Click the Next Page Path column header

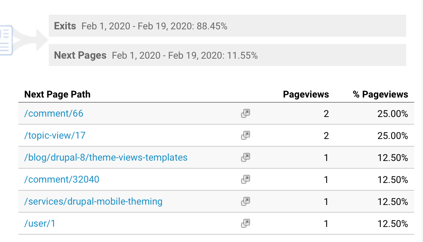coord(57,95)
